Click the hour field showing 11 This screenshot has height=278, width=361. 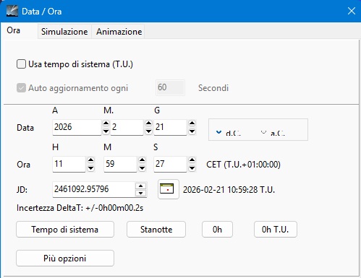pyautogui.click(x=69, y=164)
